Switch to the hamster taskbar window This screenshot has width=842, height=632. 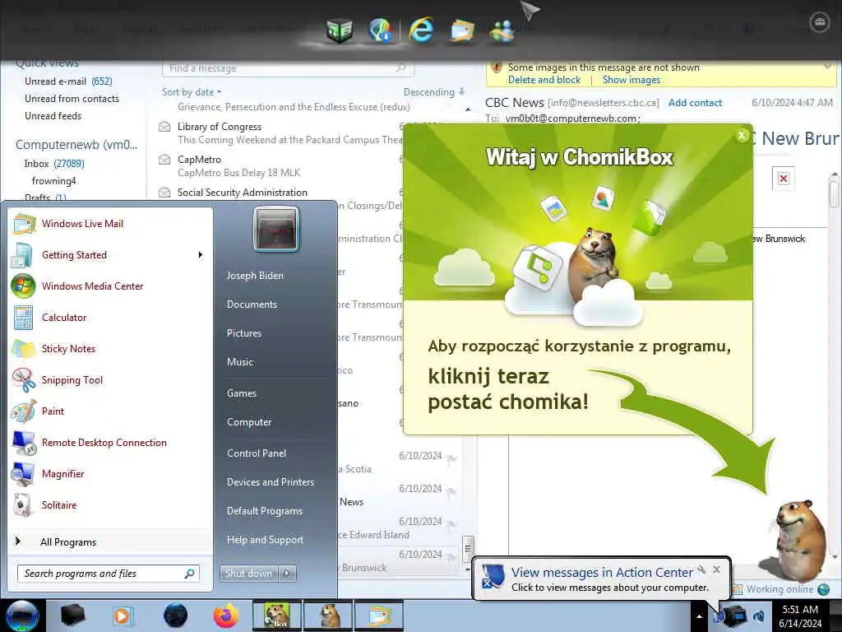(328, 616)
